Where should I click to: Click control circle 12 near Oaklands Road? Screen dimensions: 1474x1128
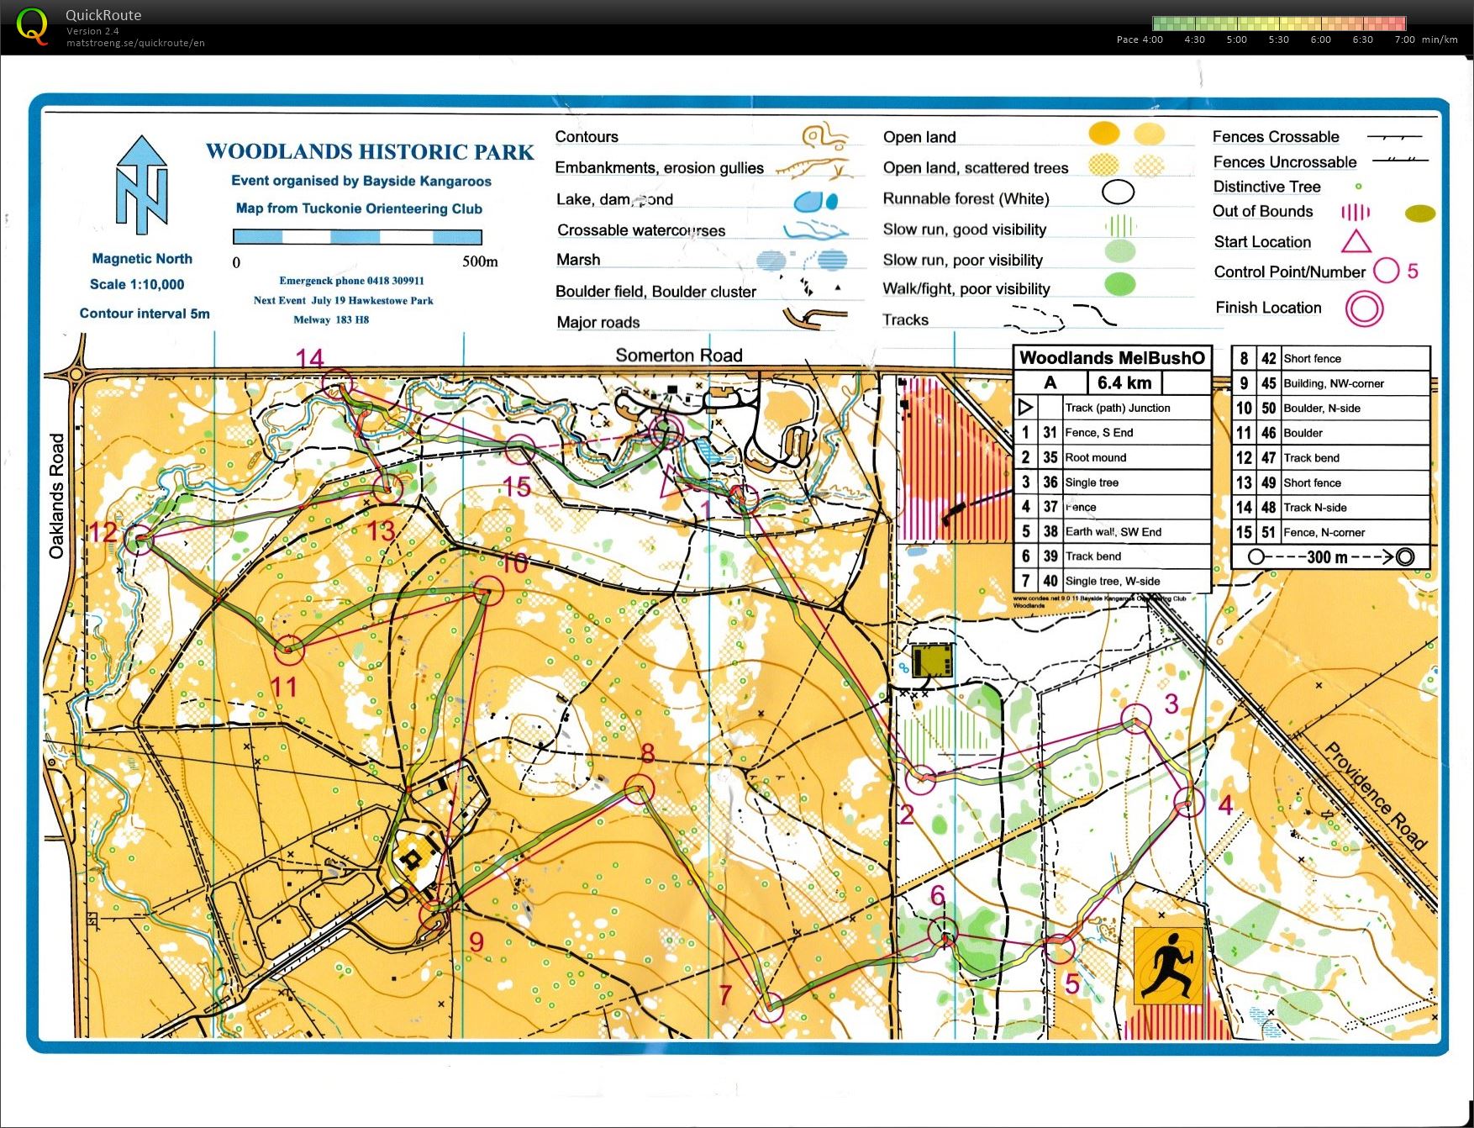140,540
